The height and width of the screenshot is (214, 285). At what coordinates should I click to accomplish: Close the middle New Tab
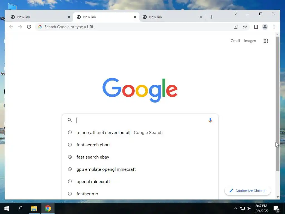point(135,17)
